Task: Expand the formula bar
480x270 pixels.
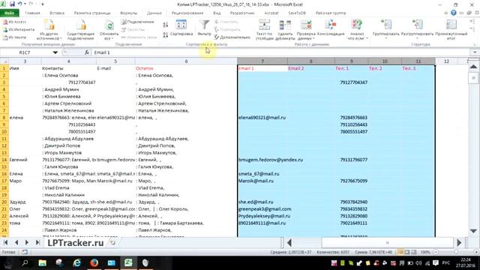Action: [475, 52]
